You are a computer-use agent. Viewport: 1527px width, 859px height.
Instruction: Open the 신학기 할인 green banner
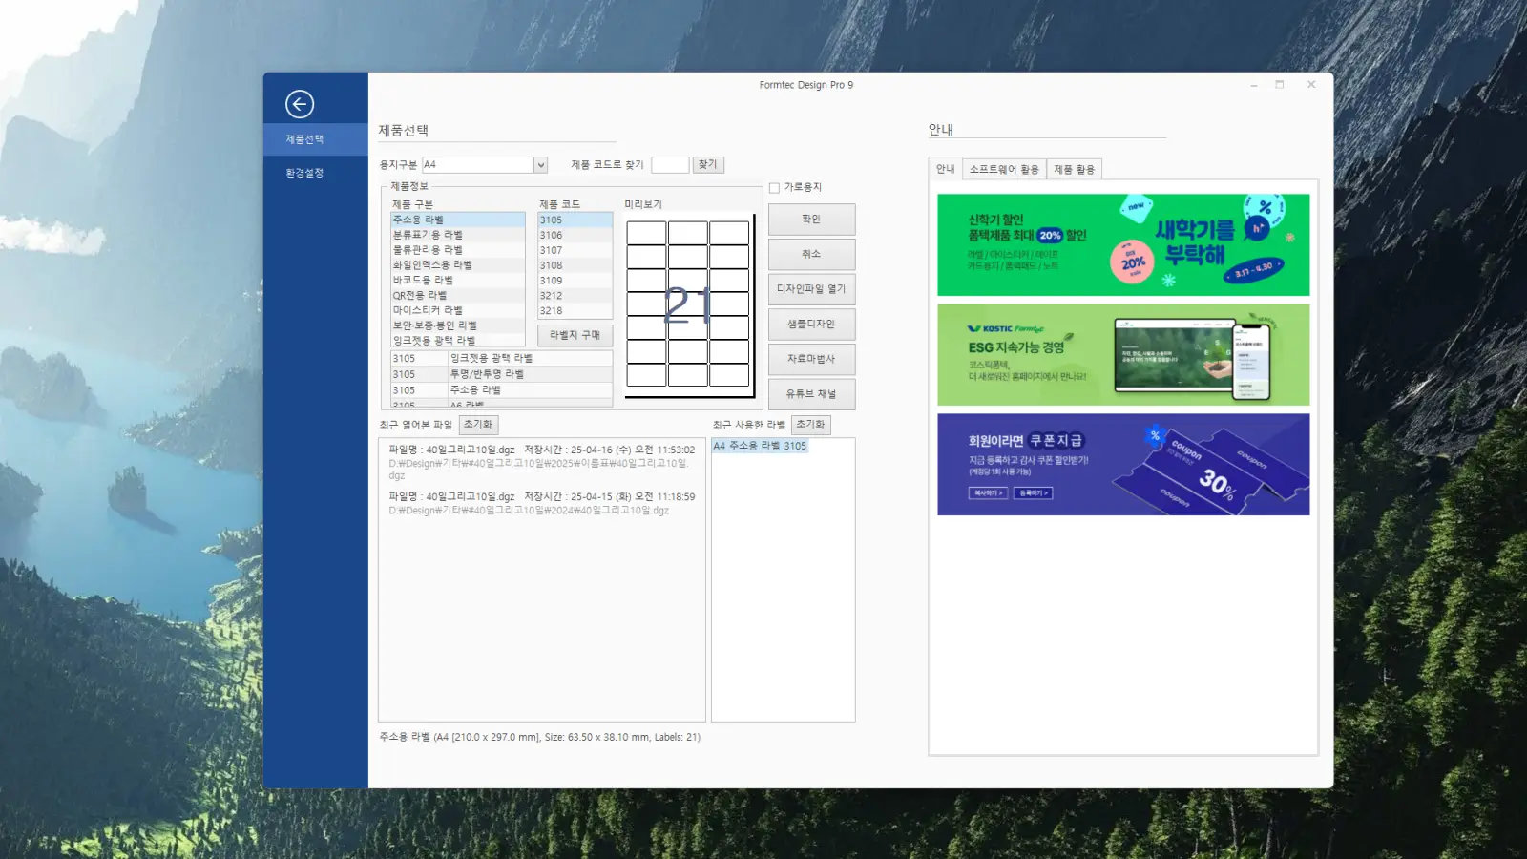tap(1123, 245)
